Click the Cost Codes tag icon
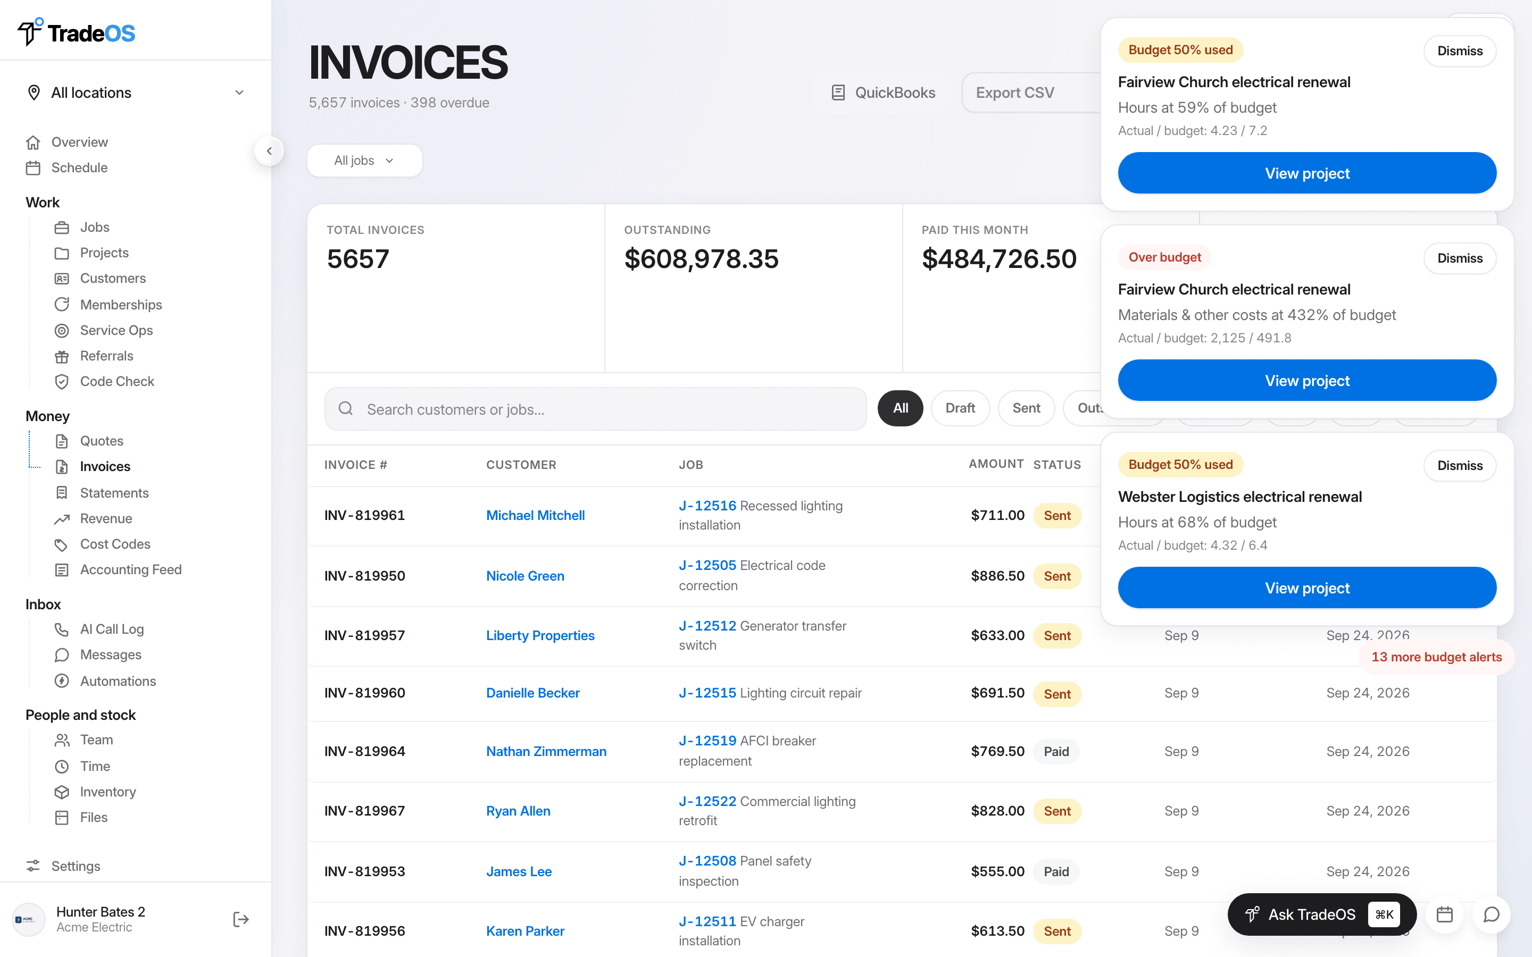 (61, 544)
